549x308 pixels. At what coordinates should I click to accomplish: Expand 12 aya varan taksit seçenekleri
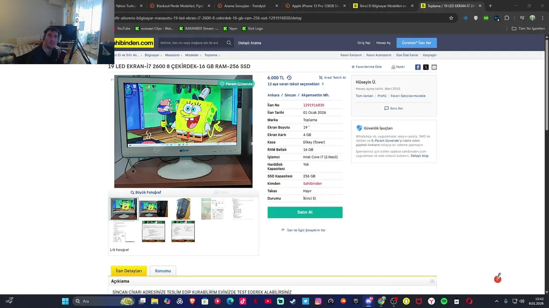tap(296, 84)
